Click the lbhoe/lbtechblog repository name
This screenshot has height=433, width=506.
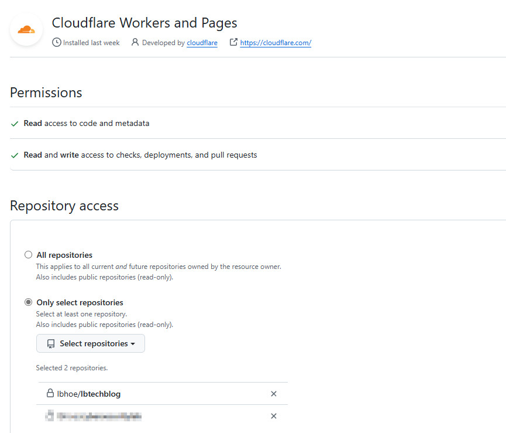[89, 394]
